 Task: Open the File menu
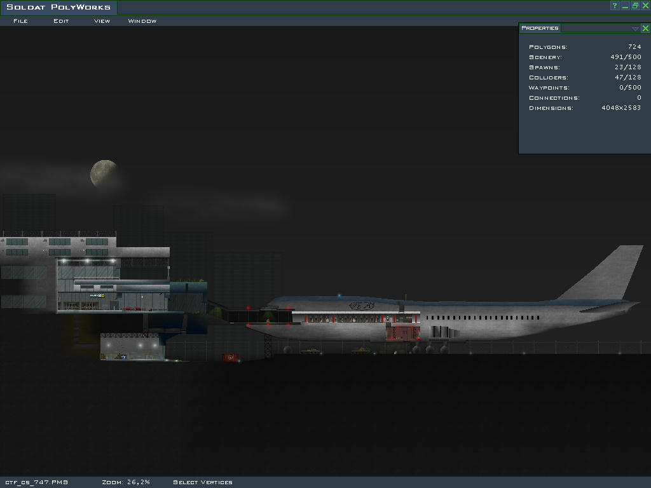[20, 21]
